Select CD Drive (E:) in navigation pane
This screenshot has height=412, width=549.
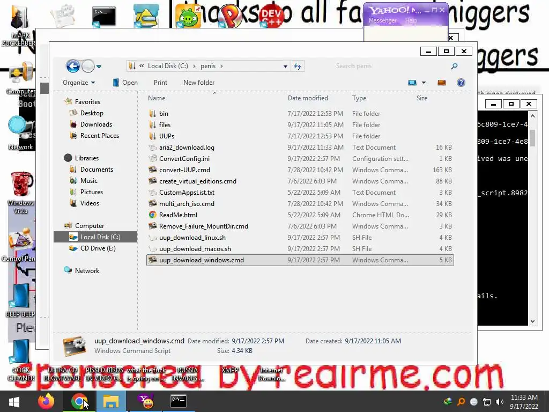click(x=98, y=248)
